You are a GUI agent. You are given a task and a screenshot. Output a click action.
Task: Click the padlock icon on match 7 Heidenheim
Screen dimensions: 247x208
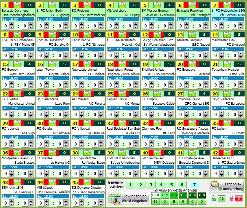[227, 5]
